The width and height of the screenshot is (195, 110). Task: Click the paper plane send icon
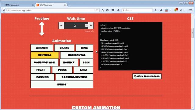click(x=161, y=10)
